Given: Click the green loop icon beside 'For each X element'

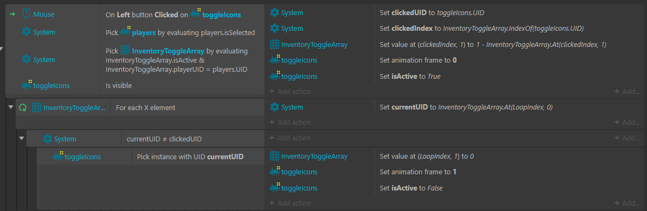Looking at the screenshot, I should [23, 108].
